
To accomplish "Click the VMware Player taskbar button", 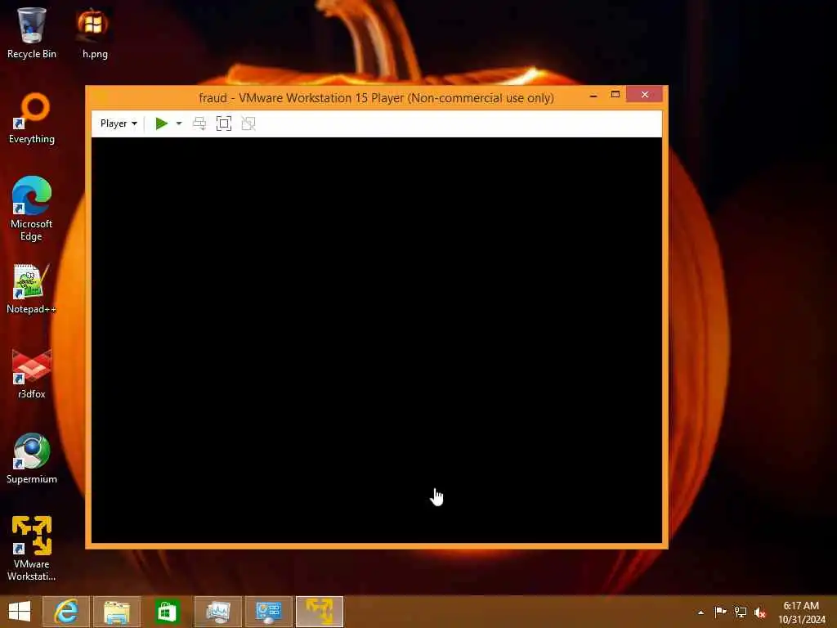I will coord(320,612).
